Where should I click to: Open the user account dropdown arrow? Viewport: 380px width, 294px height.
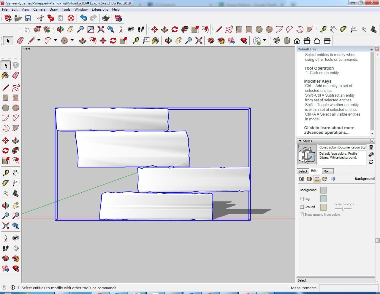click(x=264, y=40)
